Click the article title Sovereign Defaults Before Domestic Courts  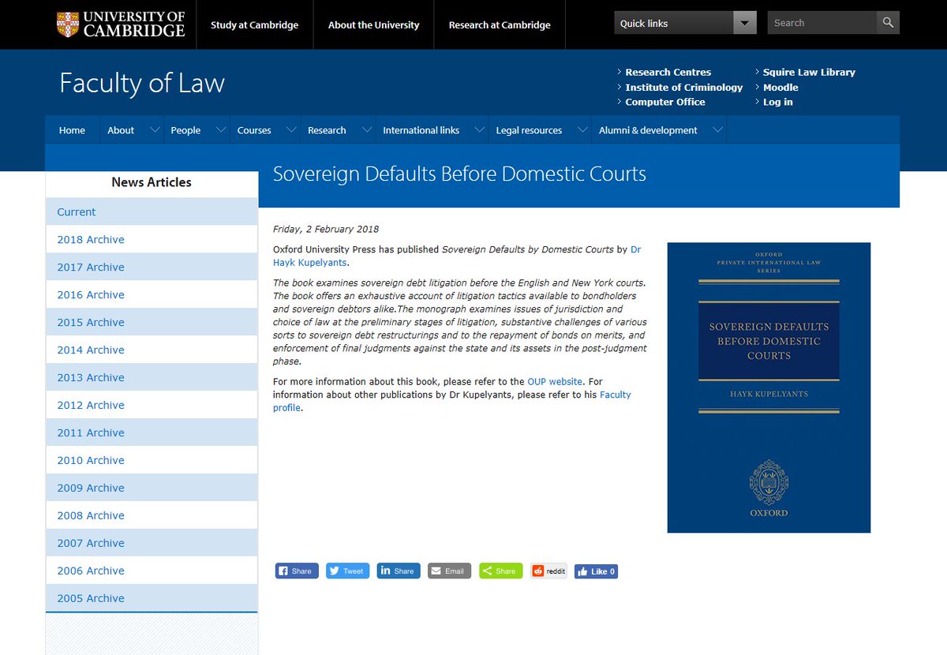click(459, 174)
